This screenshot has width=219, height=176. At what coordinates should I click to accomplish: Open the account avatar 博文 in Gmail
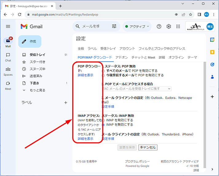pyautogui.click(x=210, y=26)
